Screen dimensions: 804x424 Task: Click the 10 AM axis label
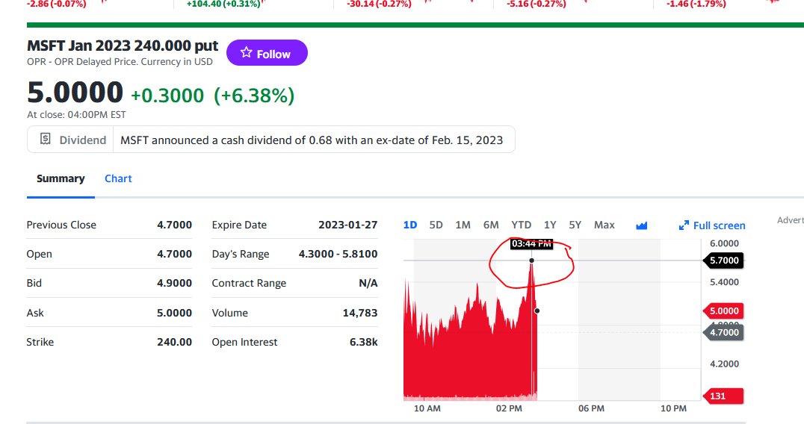(x=427, y=408)
